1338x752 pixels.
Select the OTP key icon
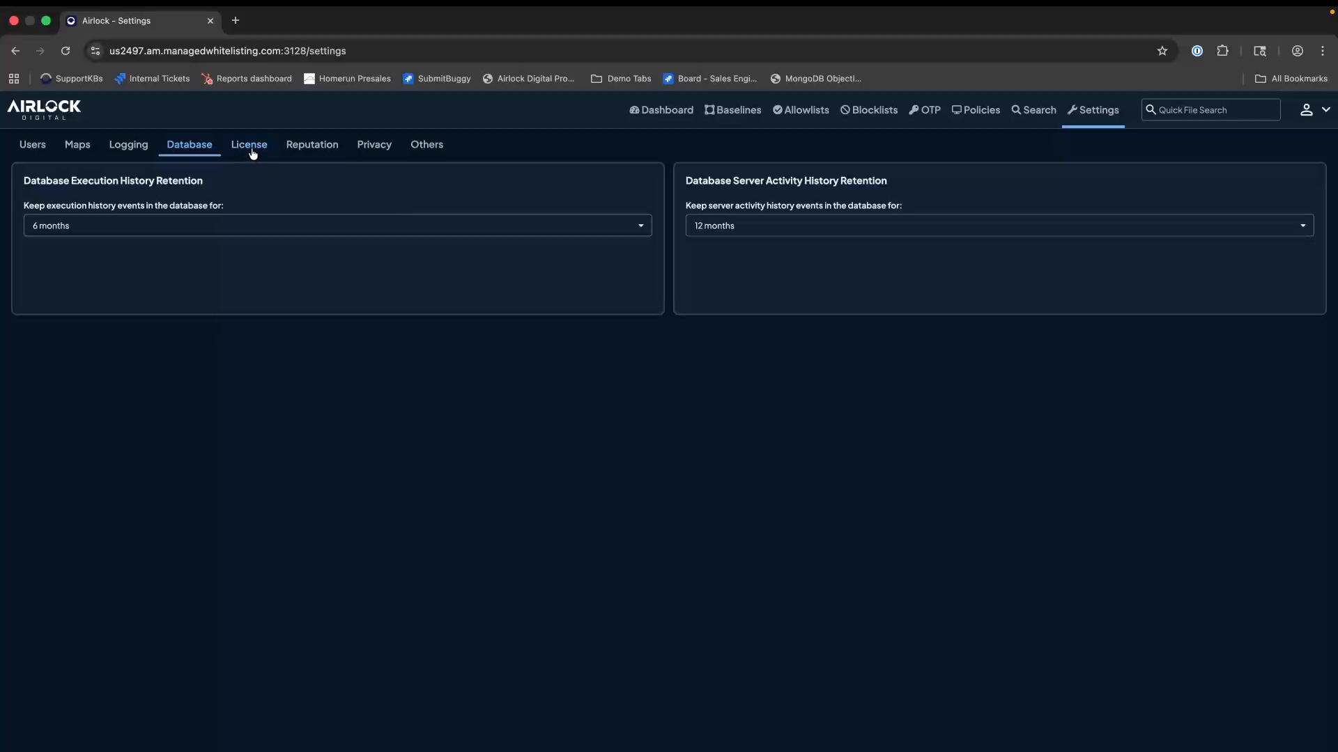[x=913, y=110]
